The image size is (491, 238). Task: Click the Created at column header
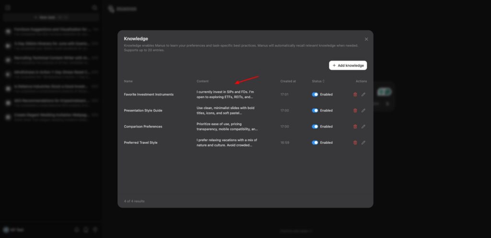click(288, 81)
